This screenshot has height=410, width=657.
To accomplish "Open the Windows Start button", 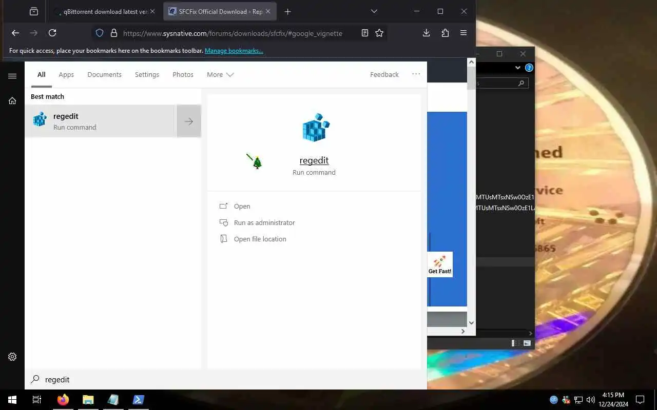I will click(x=12, y=400).
